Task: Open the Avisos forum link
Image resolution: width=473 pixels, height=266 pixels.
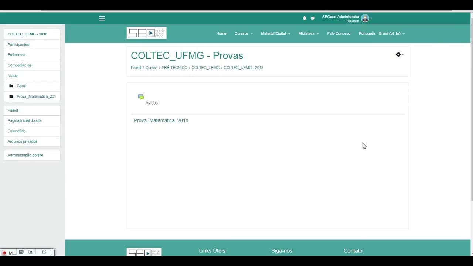Action: point(152,103)
